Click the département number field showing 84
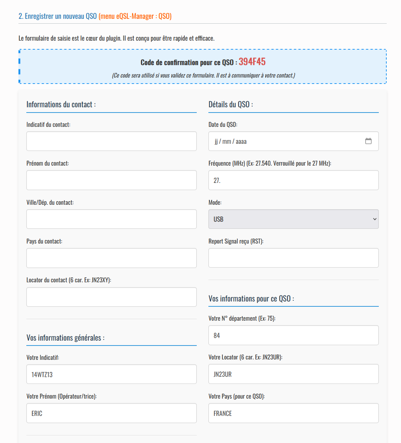This screenshot has height=443, width=401. click(293, 335)
